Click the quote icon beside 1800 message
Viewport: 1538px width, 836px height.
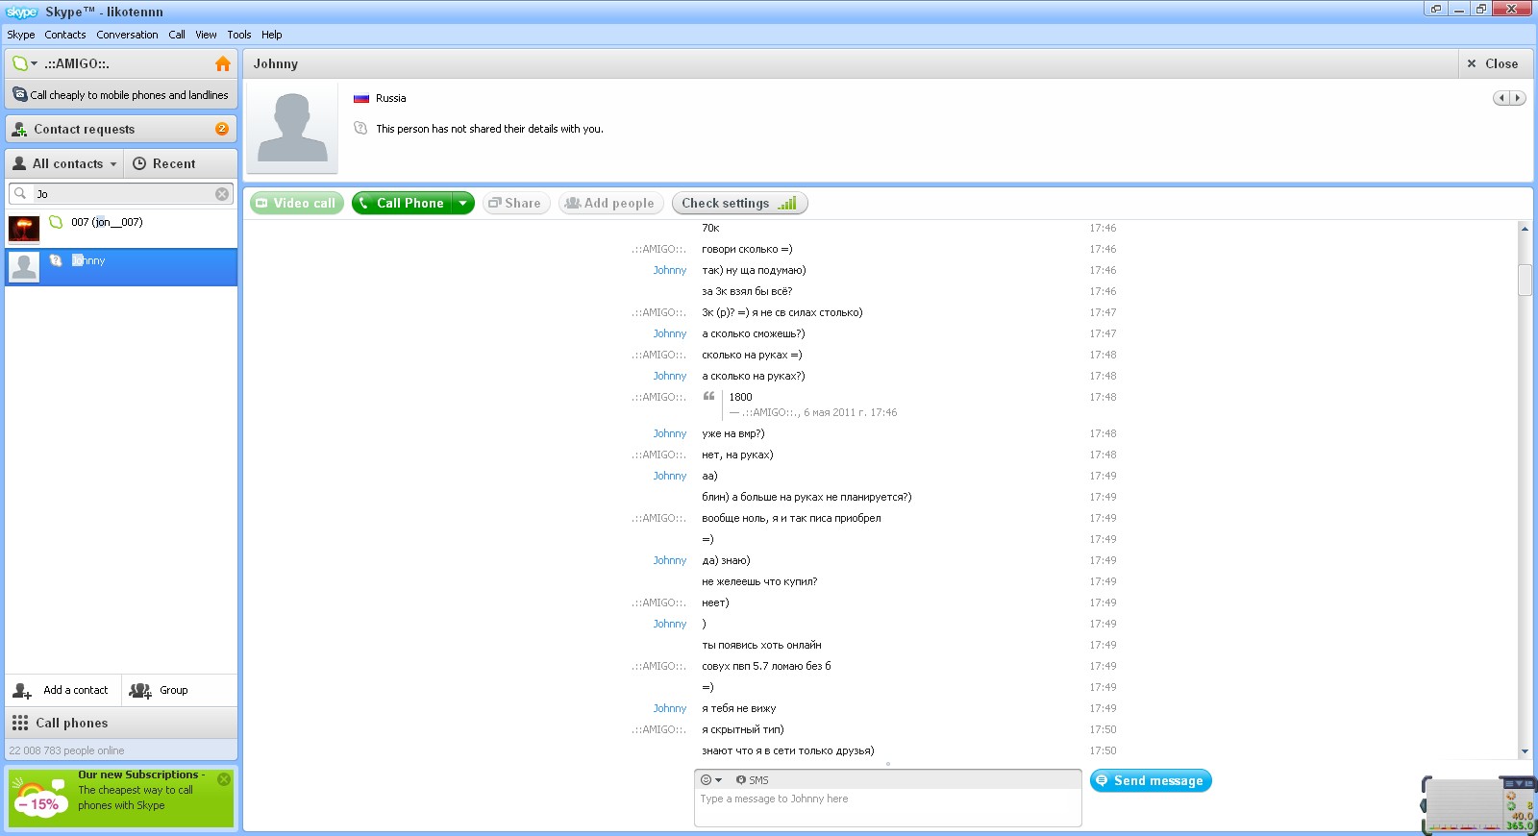pyautogui.click(x=708, y=396)
